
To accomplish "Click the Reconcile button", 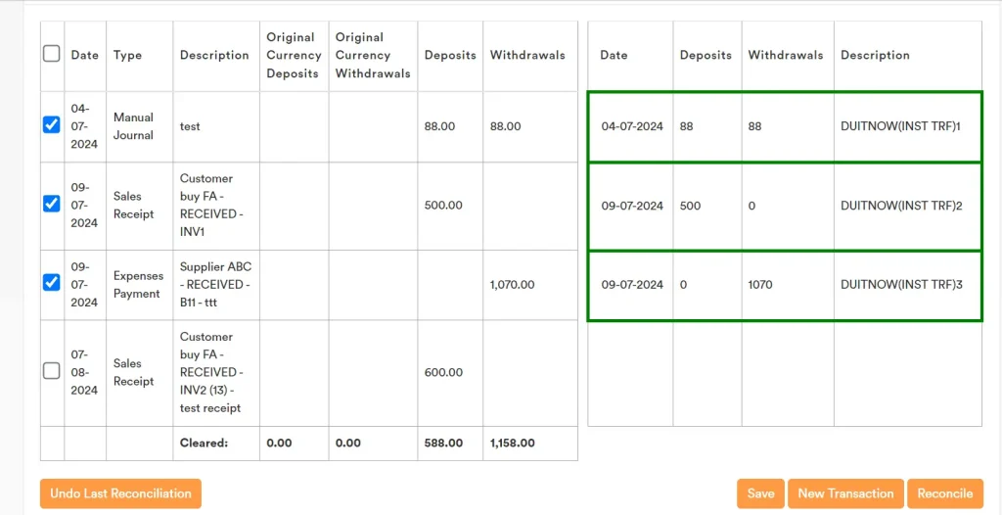I will pos(944,493).
